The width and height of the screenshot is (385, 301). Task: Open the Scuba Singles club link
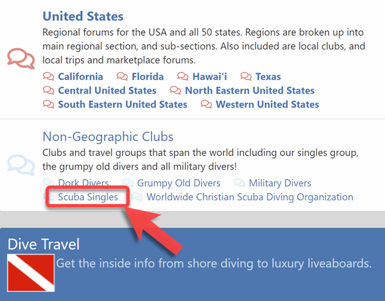click(88, 197)
